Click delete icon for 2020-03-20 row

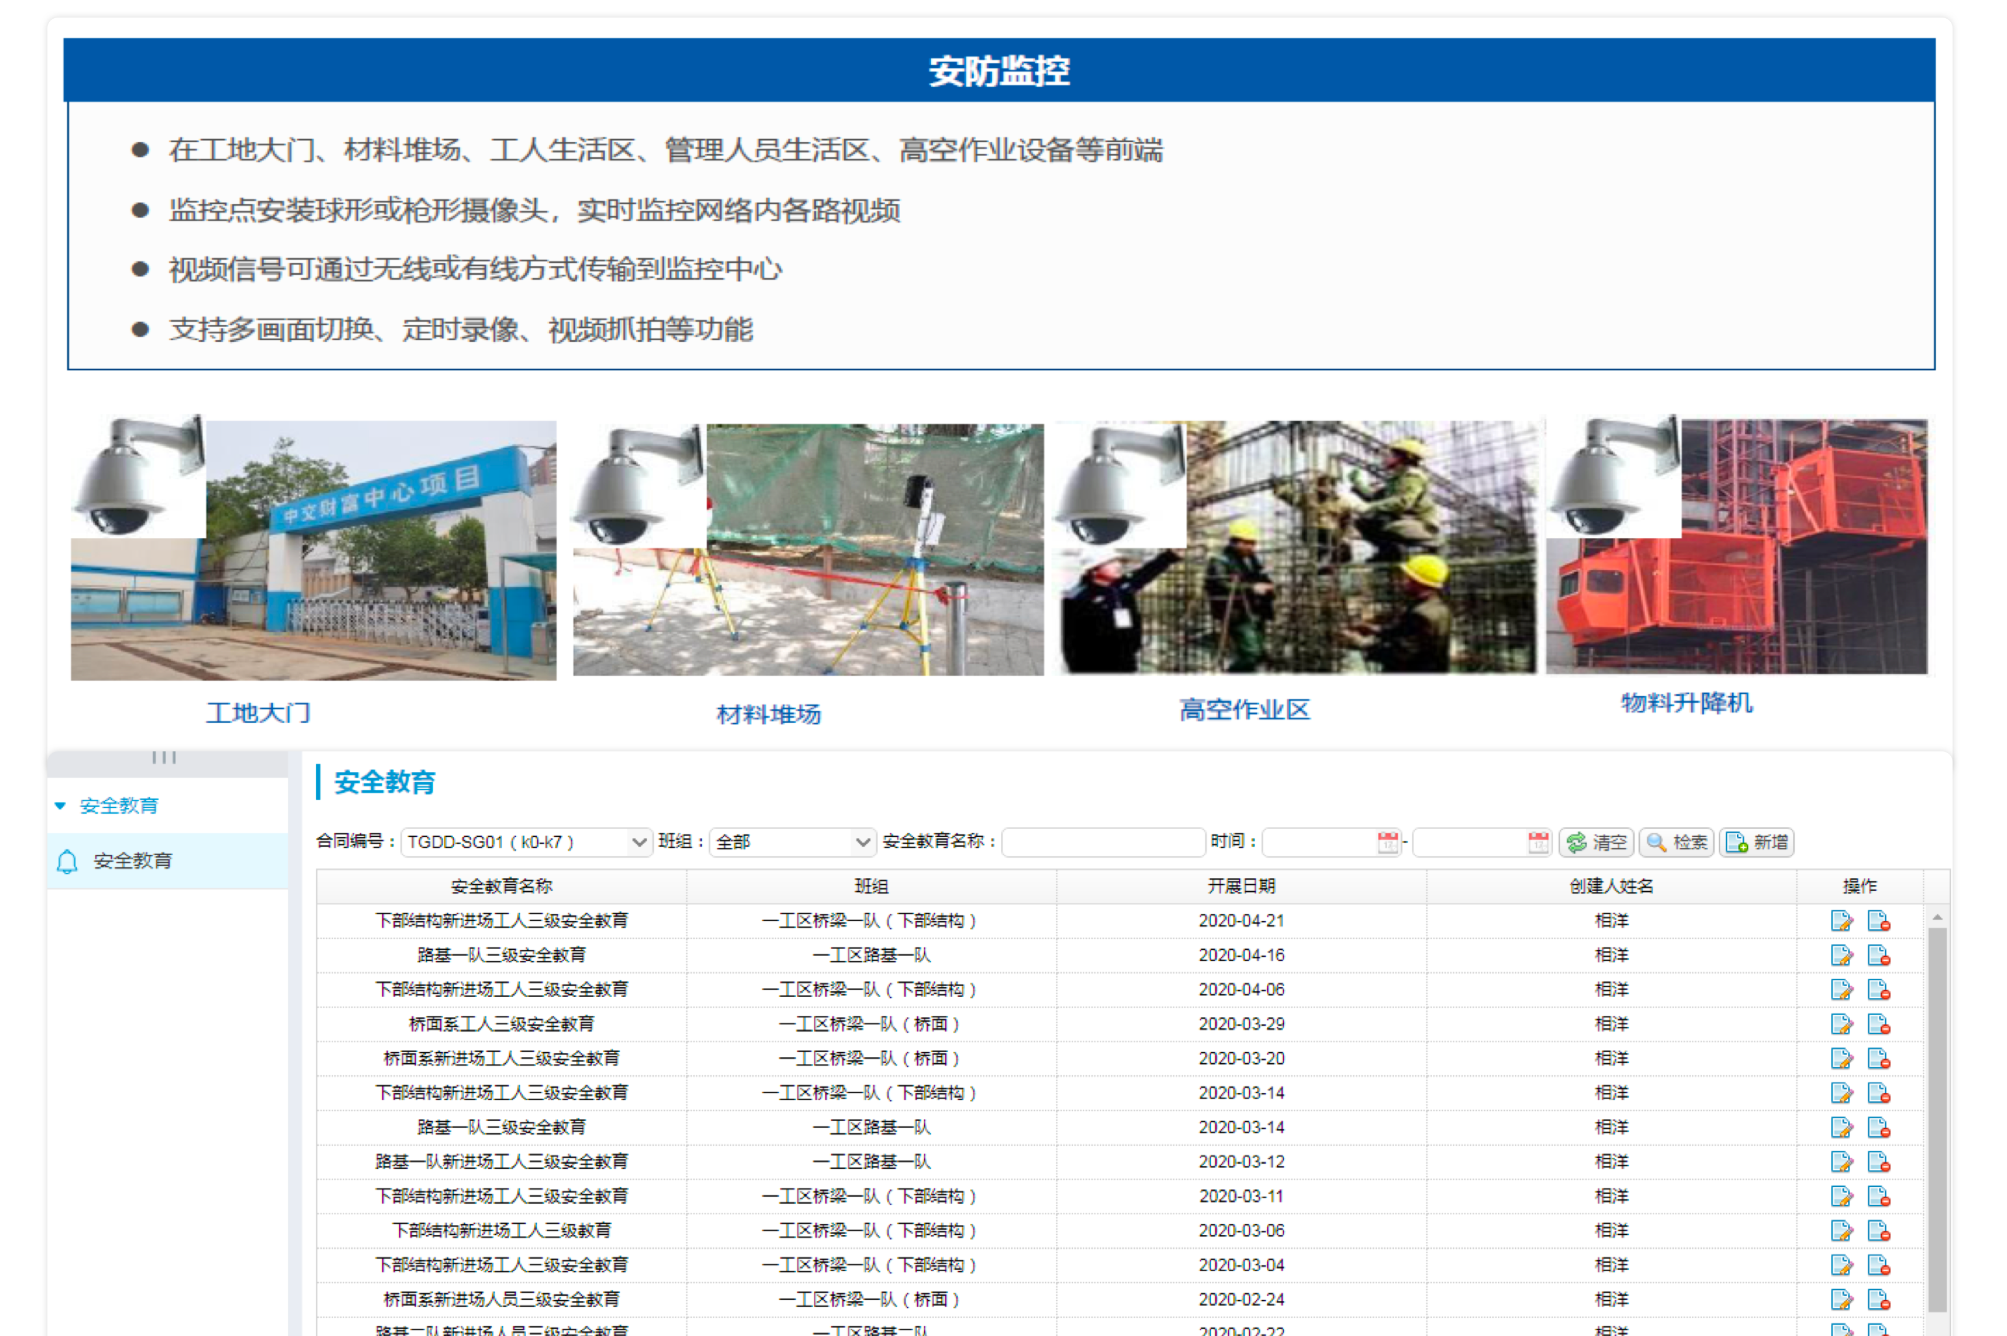pyautogui.click(x=1878, y=1059)
